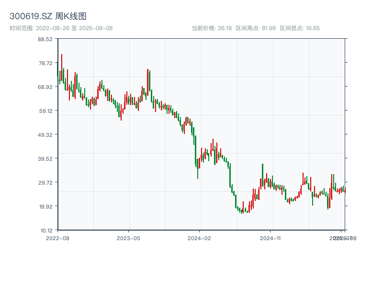Click the 区间低点 16.65 label
This screenshot has width=383, height=287.
(300, 28)
